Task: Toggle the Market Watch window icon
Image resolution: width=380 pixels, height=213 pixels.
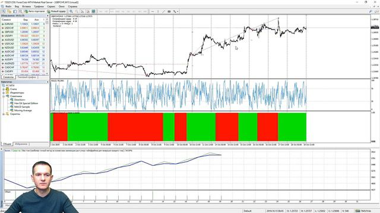Action: click(x=15, y=11)
